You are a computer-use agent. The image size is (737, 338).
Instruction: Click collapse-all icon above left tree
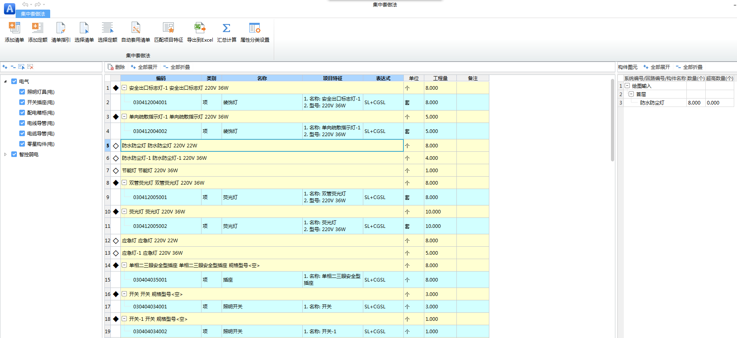[13, 67]
